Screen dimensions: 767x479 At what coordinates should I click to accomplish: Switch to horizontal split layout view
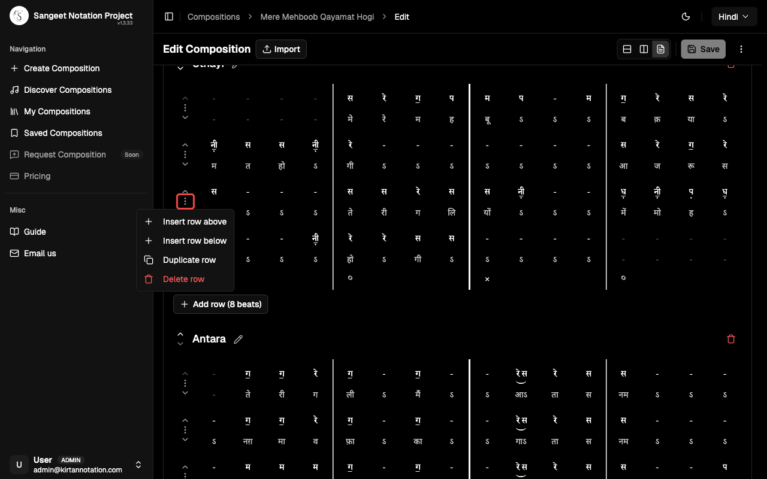627,48
